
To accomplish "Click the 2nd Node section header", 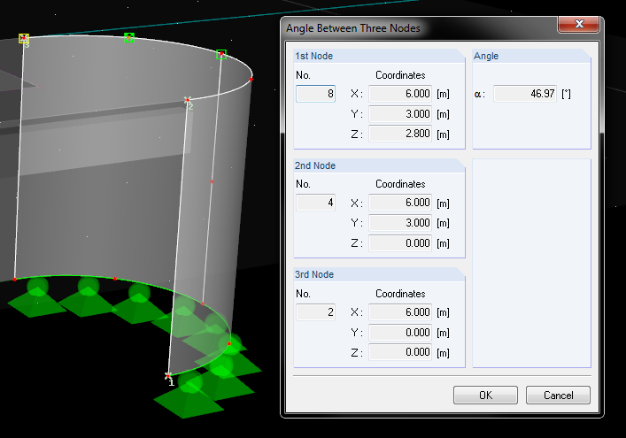I will click(379, 165).
